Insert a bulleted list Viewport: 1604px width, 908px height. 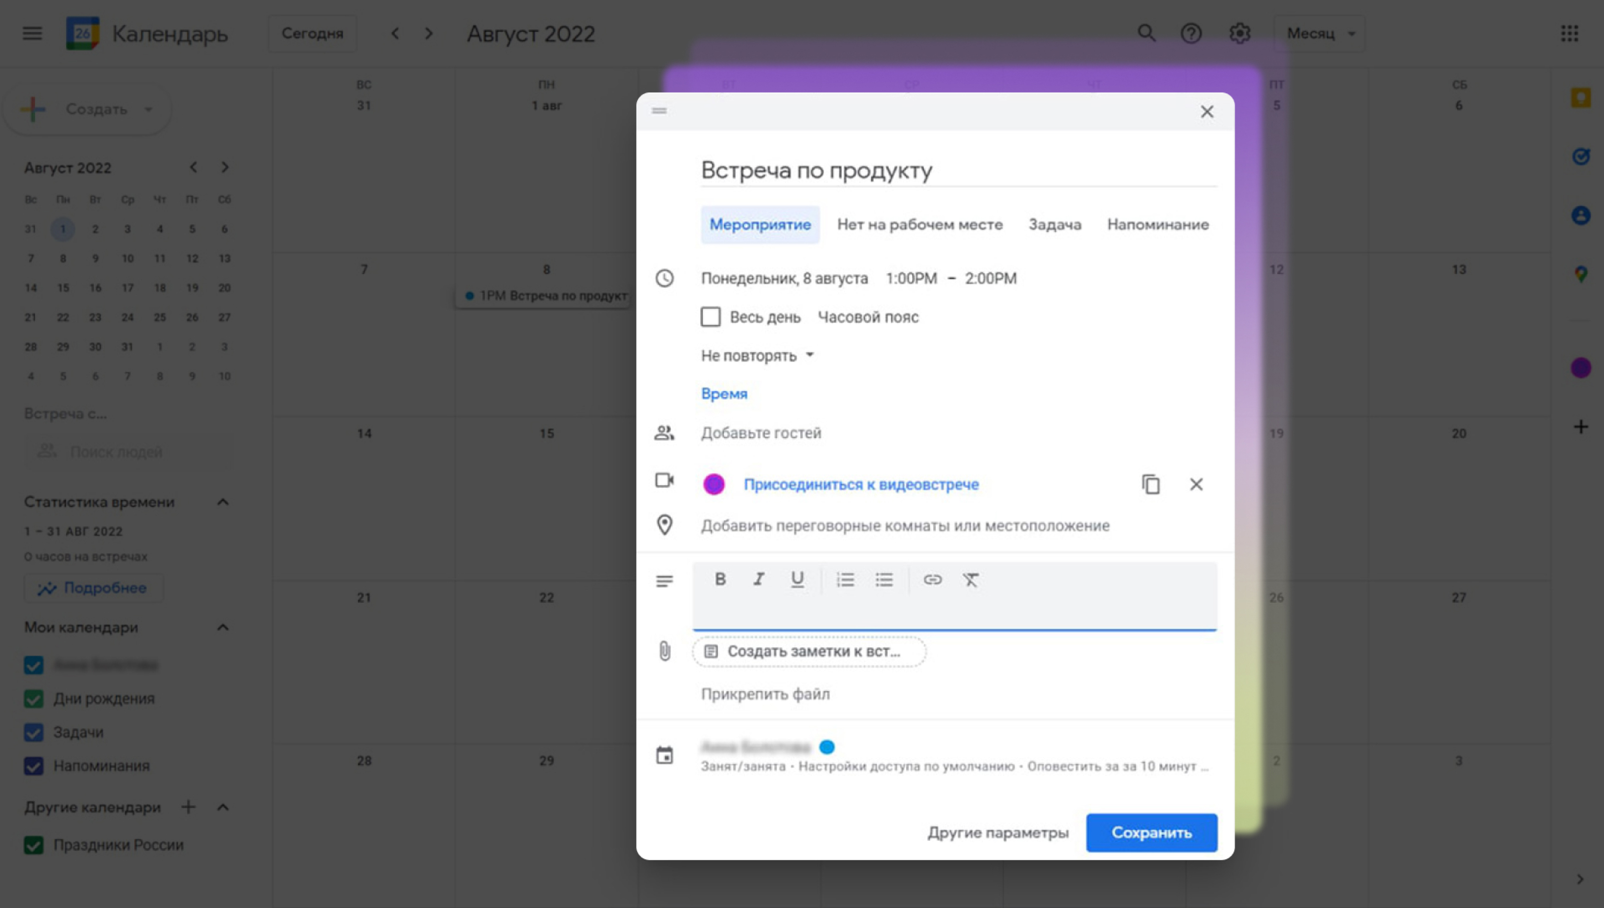[x=884, y=580]
